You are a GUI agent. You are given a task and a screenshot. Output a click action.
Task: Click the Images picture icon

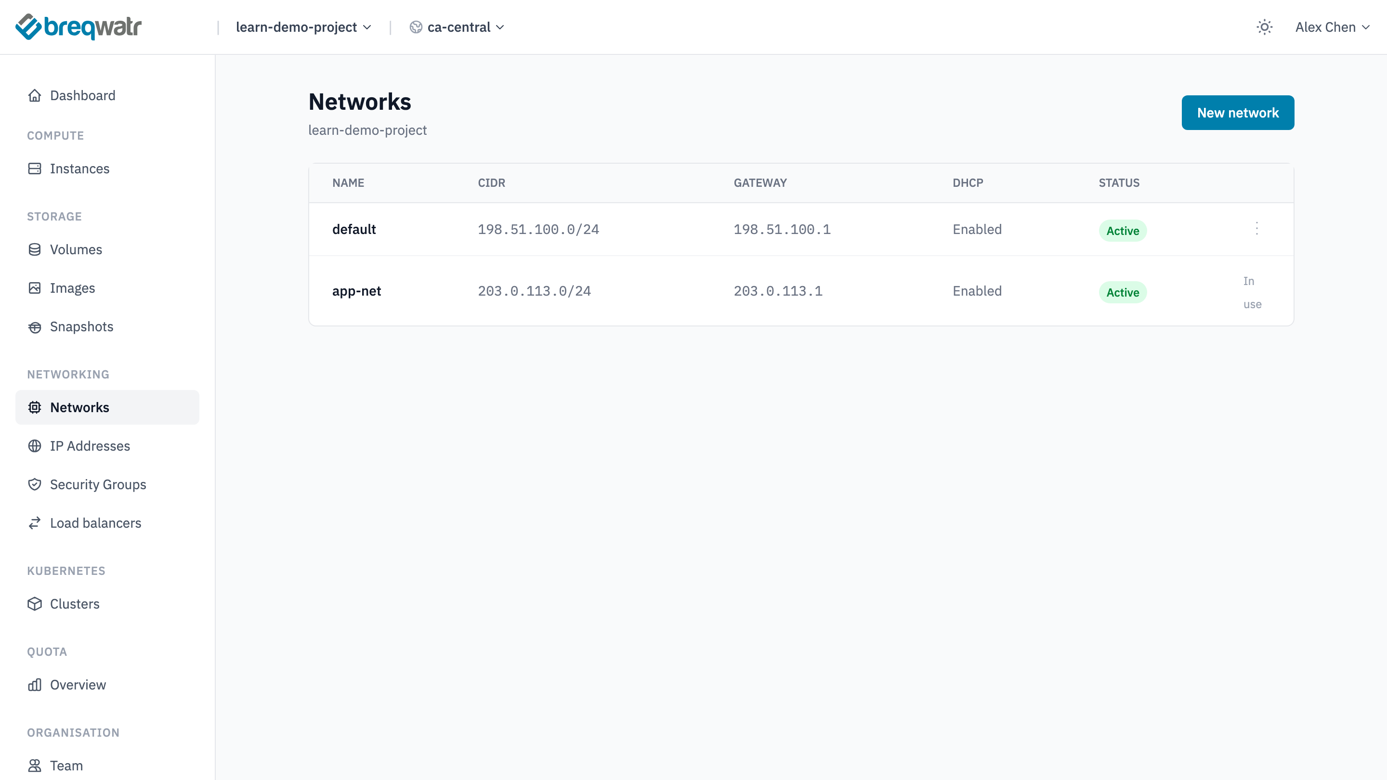(x=35, y=288)
